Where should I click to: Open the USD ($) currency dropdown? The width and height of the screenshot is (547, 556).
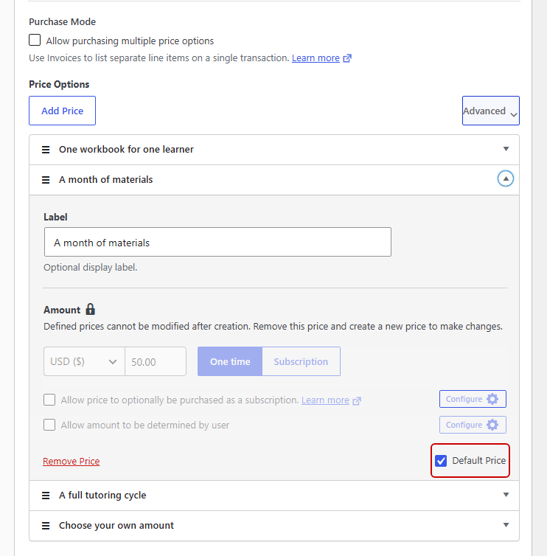pyautogui.click(x=84, y=361)
